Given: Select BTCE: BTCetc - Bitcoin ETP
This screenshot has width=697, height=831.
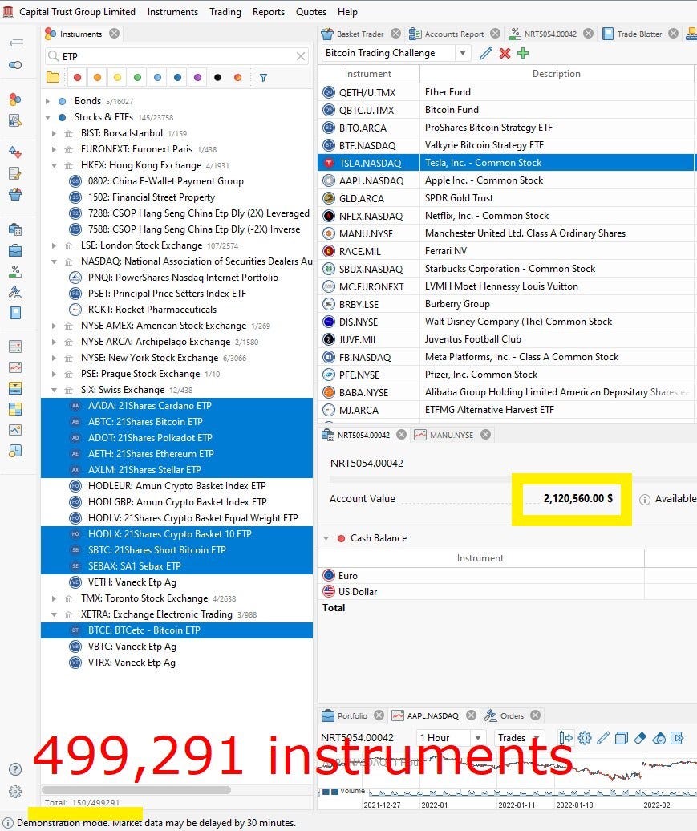Looking at the screenshot, I should [176, 630].
